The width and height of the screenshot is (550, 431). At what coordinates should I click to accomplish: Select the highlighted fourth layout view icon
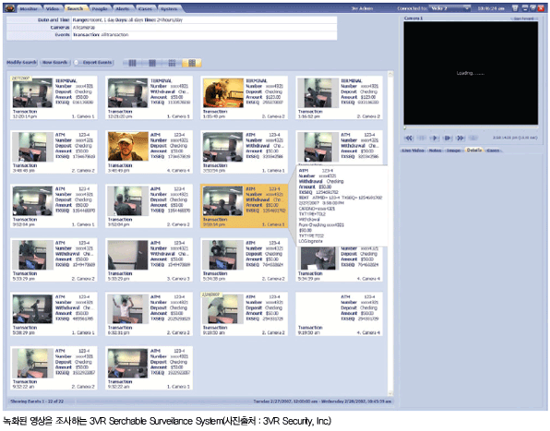[192, 63]
